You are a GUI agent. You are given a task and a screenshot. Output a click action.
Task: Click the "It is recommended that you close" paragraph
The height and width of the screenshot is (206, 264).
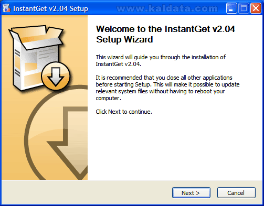click(167, 88)
